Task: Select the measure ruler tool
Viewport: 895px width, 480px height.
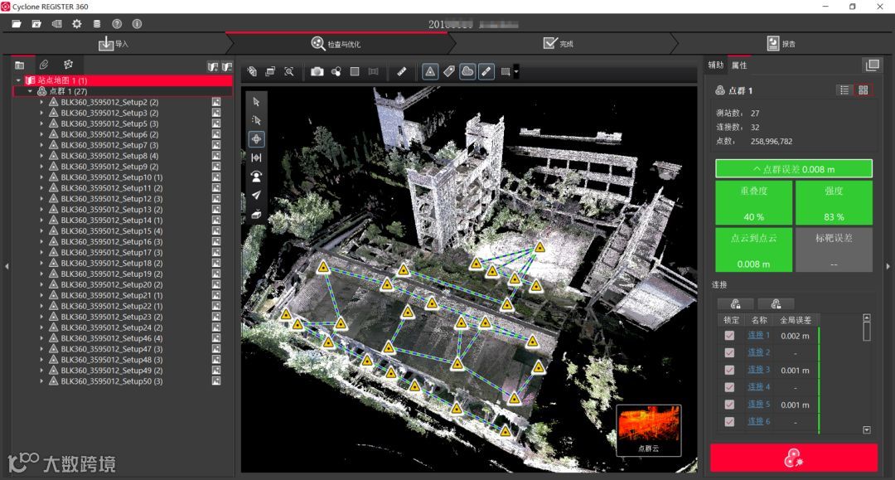Action: 402,71
